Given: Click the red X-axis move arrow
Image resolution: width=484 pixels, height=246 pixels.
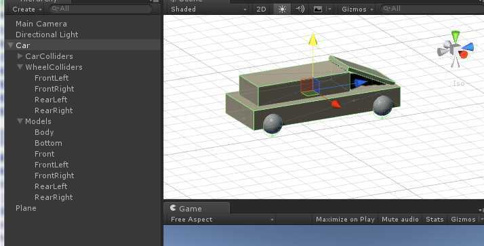Looking at the screenshot, I should (336, 104).
